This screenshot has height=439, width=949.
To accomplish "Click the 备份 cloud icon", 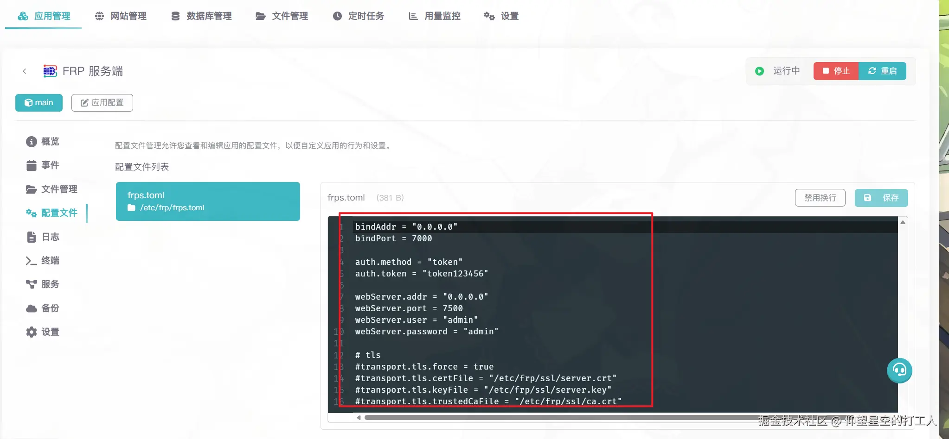I will 31,308.
